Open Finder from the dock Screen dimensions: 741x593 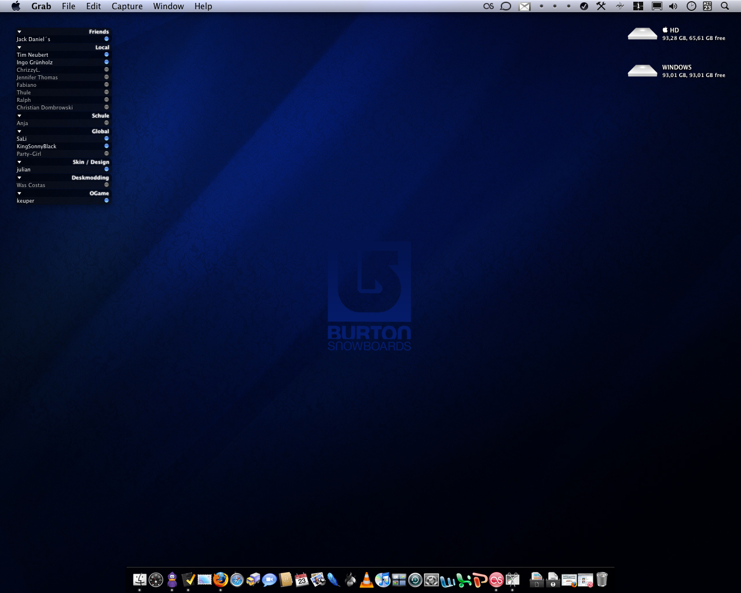140,580
